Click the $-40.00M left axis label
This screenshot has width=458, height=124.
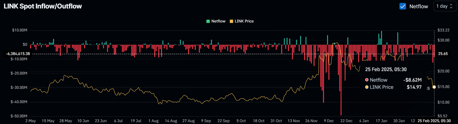coord(19,102)
